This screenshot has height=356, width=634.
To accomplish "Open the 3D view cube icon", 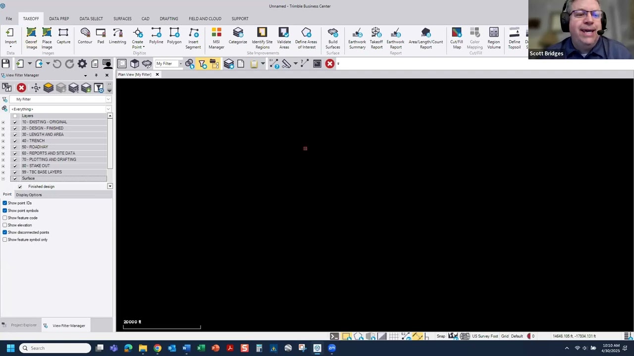I will coord(135,64).
